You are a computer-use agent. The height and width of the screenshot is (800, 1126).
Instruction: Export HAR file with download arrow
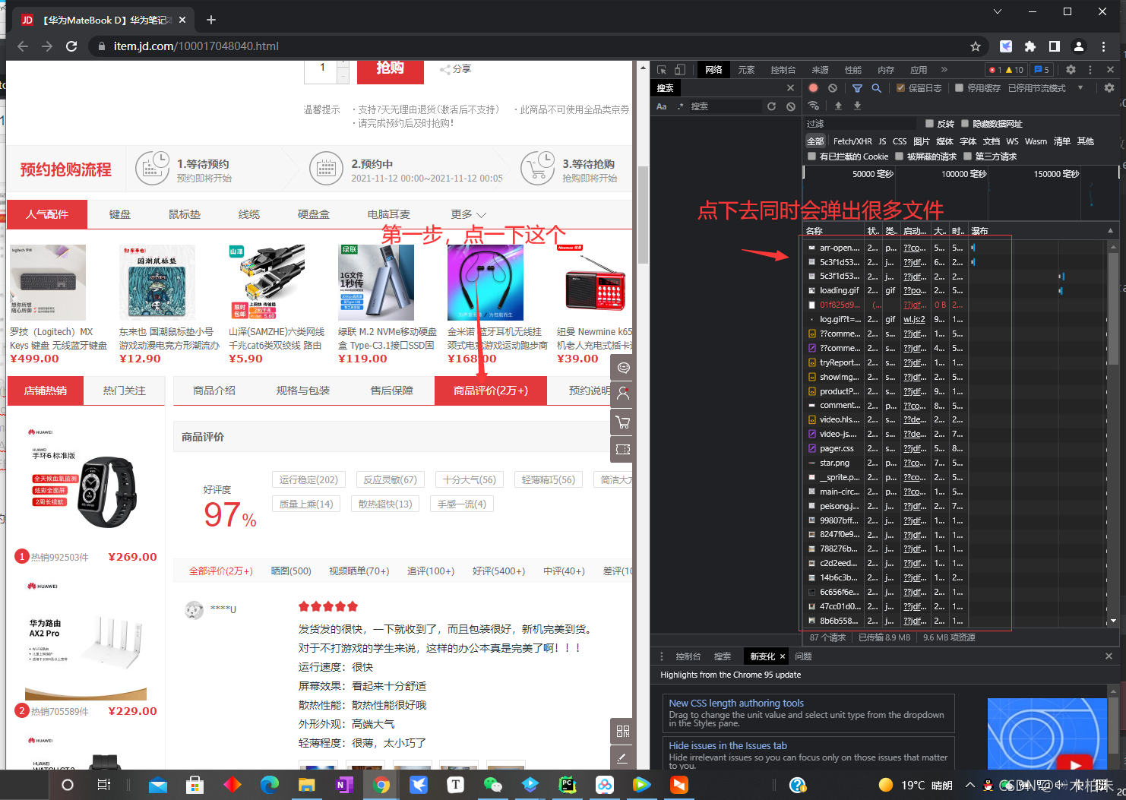point(857,106)
